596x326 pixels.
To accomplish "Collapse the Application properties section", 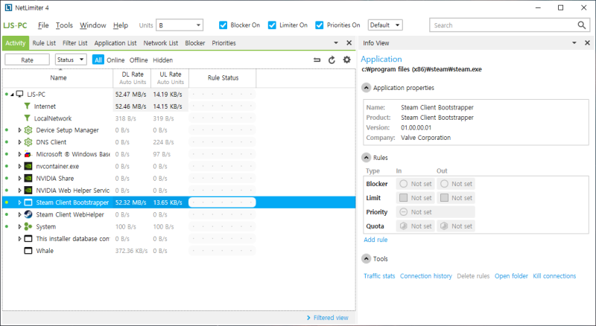I will (366, 88).
